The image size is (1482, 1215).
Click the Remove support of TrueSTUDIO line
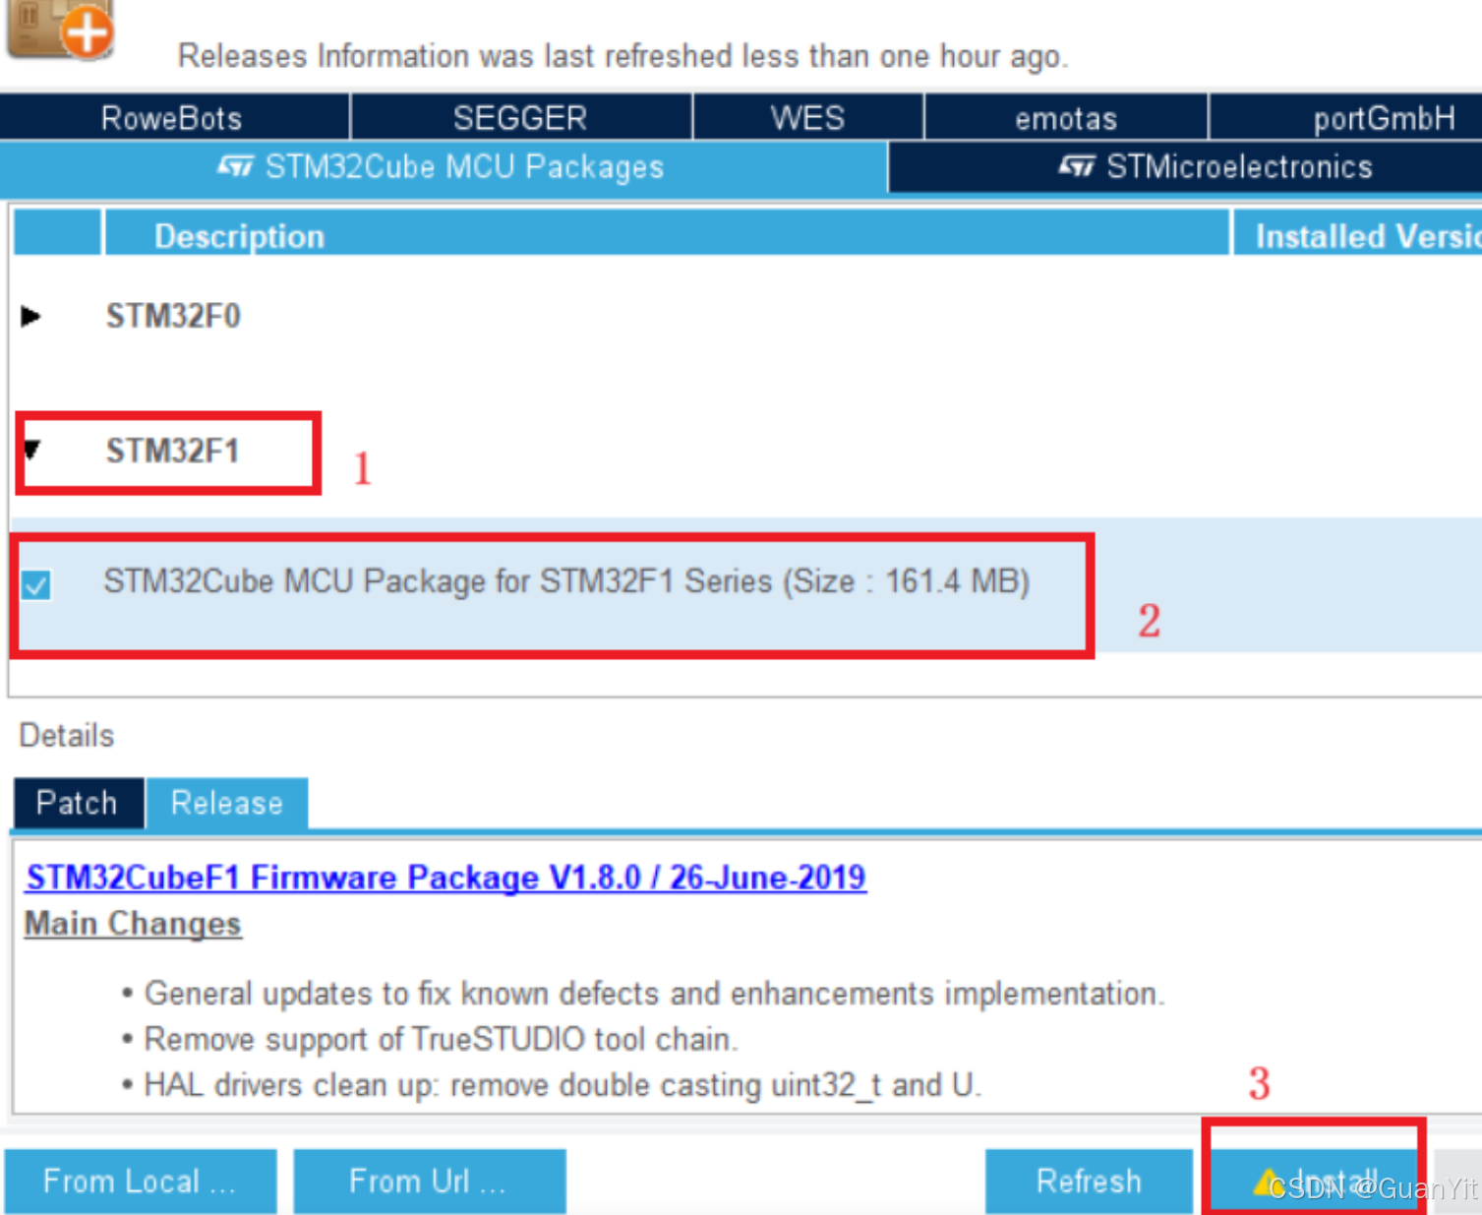click(x=441, y=1039)
